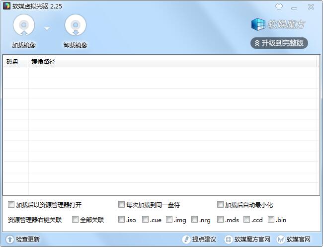Toggle 每次加载到同一盘符 checkbox

point(121,205)
